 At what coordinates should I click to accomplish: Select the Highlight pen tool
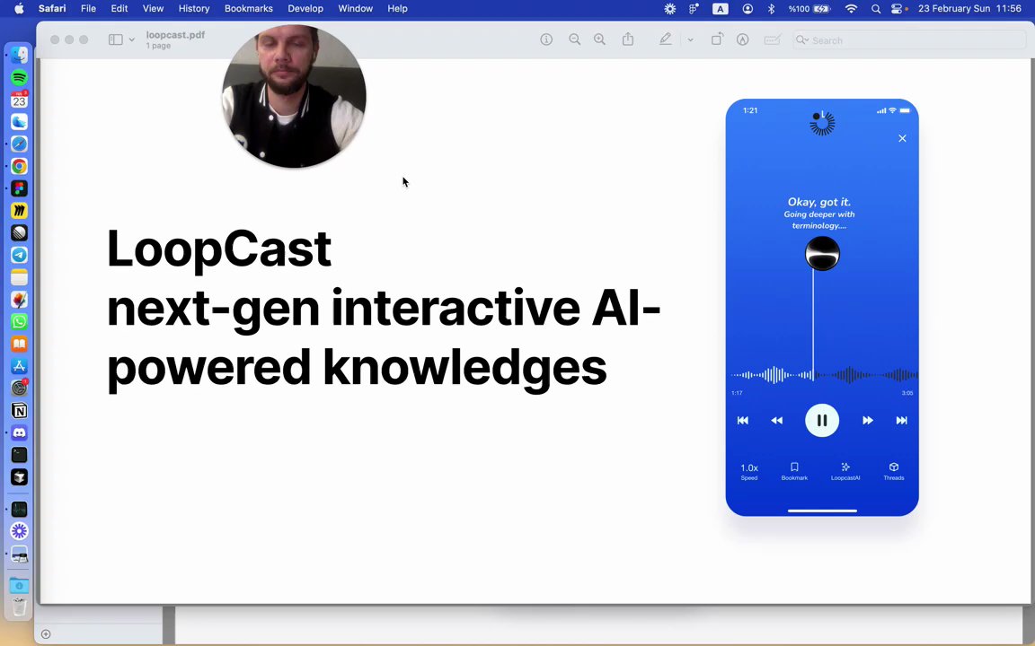click(666, 39)
